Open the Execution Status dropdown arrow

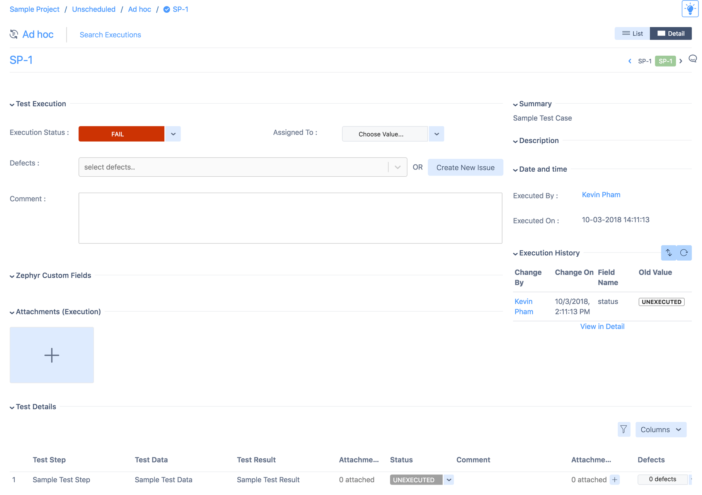pos(173,134)
